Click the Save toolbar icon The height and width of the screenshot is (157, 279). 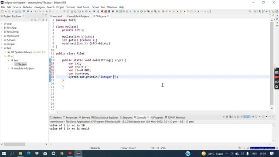click(16, 11)
